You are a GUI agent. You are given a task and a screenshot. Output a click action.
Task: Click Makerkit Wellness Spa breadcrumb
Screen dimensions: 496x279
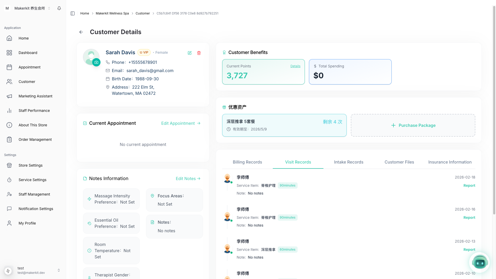(112, 13)
